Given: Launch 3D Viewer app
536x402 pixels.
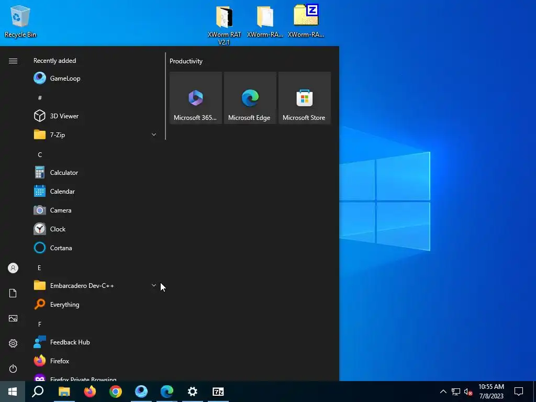Looking at the screenshot, I should [x=95, y=116].
